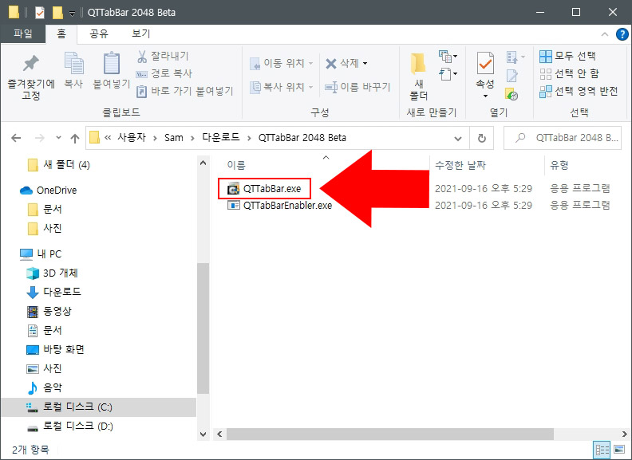Open 이동 위치 move-to menu

[x=282, y=63]
